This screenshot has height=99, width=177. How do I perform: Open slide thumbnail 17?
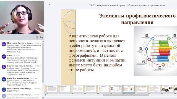point(90,89)
